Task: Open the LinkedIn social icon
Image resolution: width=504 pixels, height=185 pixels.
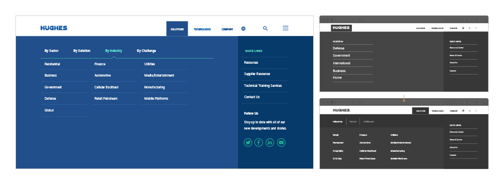Action: [270, 143]
